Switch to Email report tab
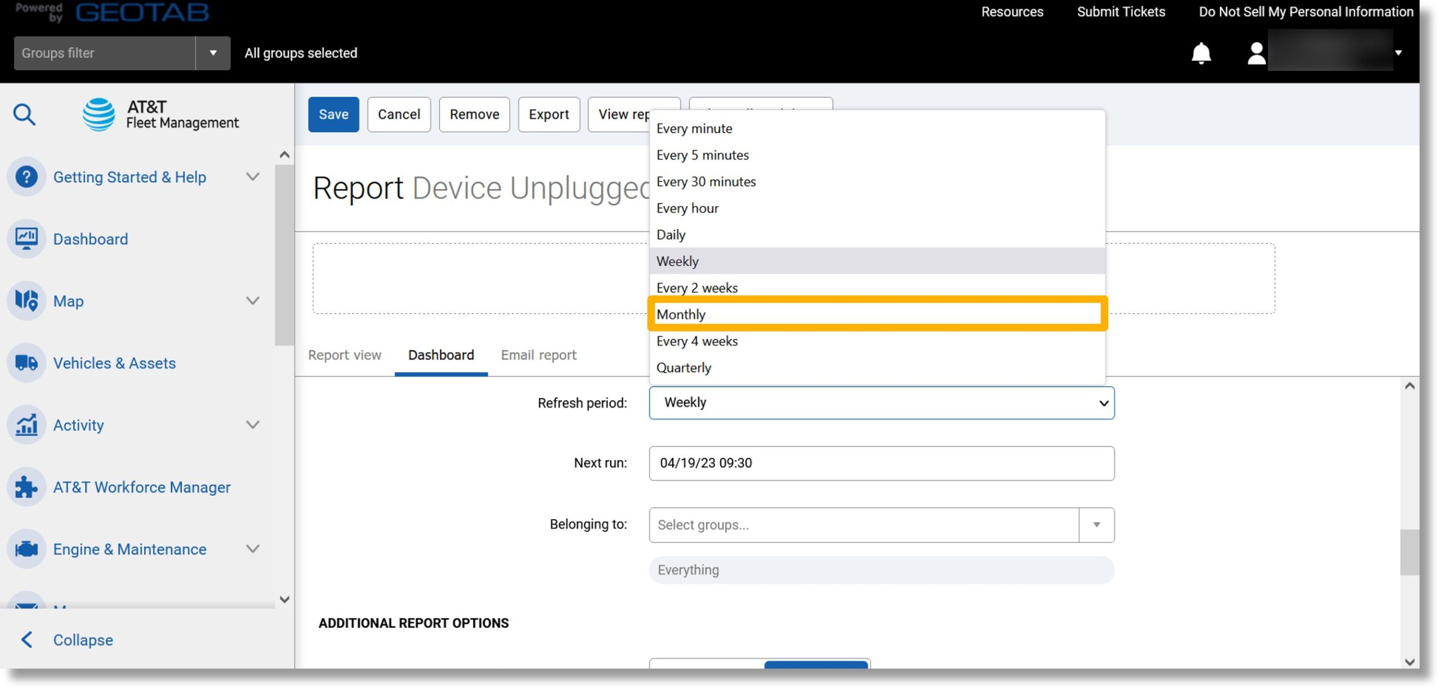 (538, 355)
